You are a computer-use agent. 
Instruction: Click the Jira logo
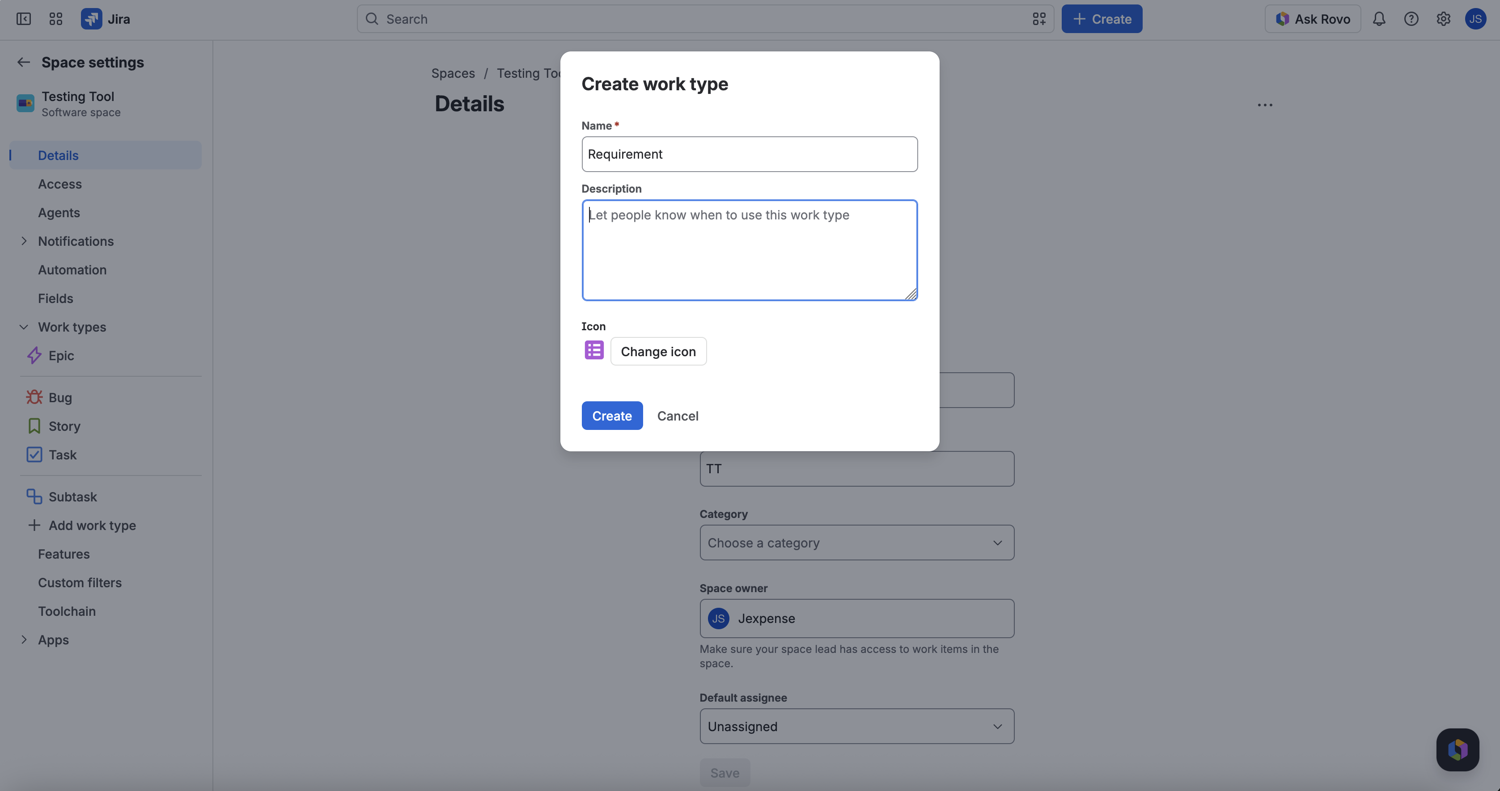pos(106,19)
